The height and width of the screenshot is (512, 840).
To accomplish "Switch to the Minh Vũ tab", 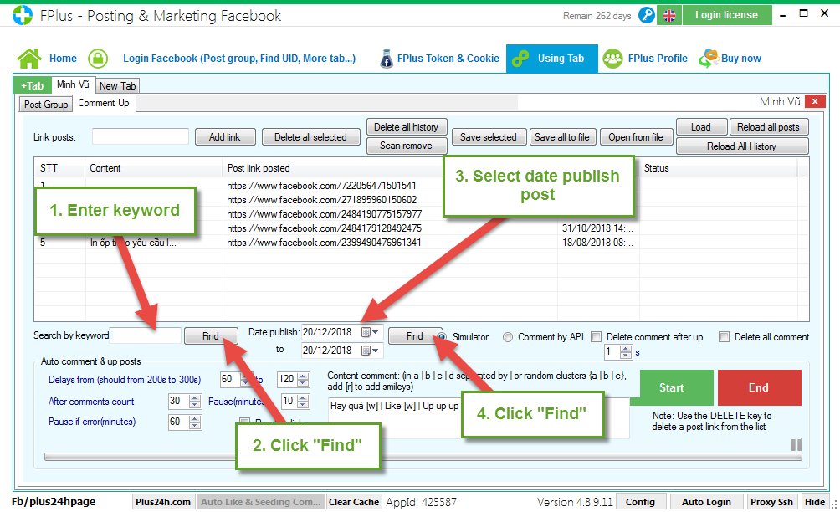I will click(x=73, y=84).
